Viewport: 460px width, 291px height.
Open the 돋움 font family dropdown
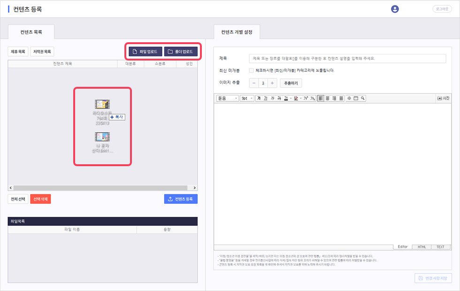[227, 98]
